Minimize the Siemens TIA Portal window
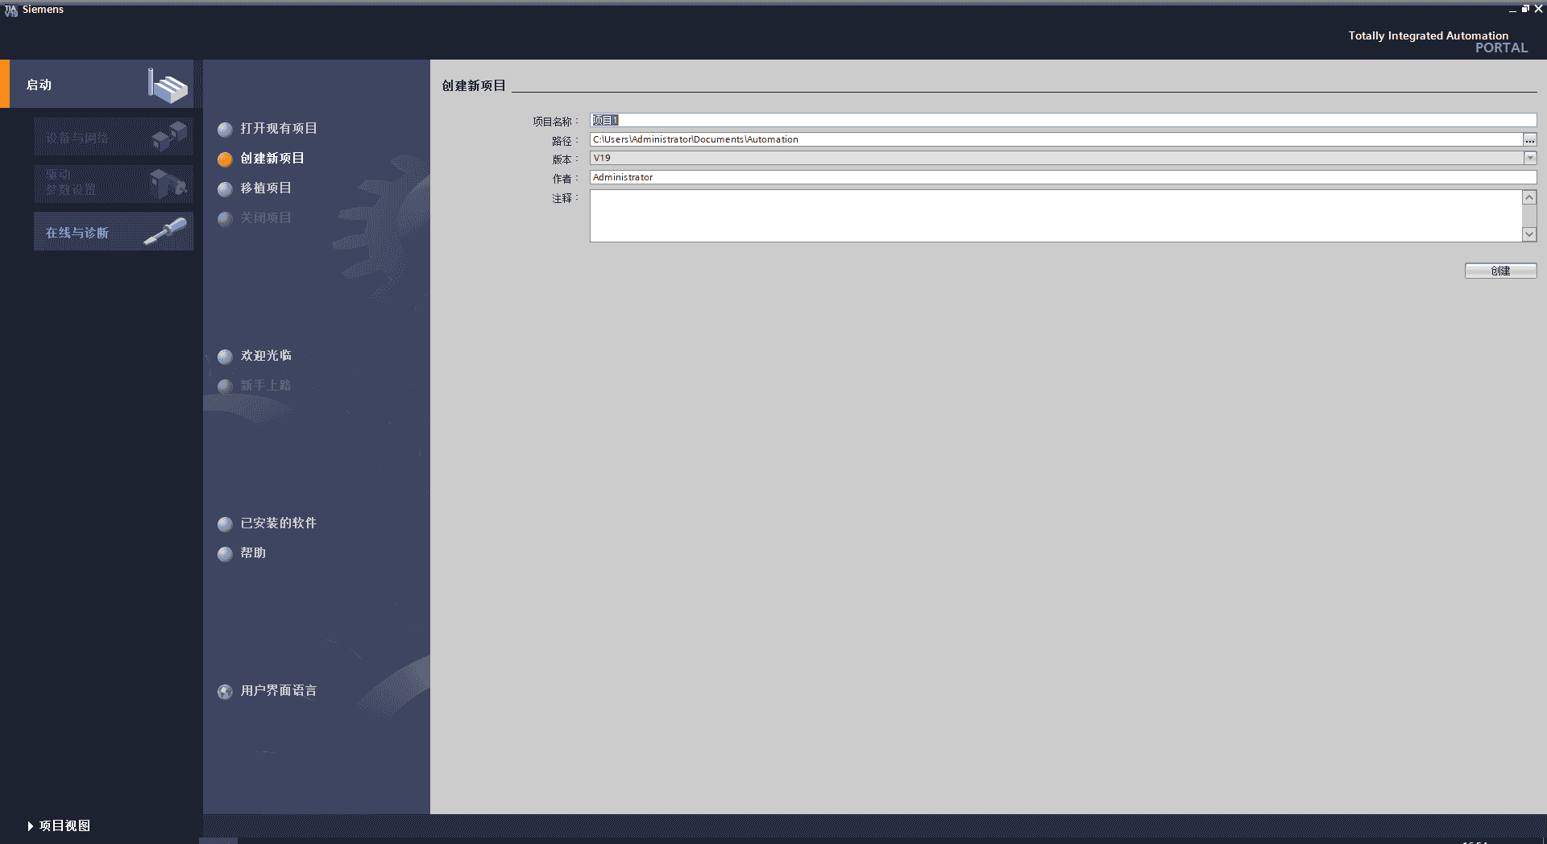The width and height of the screenshot is (1547, 844). tap(1513, 9)
